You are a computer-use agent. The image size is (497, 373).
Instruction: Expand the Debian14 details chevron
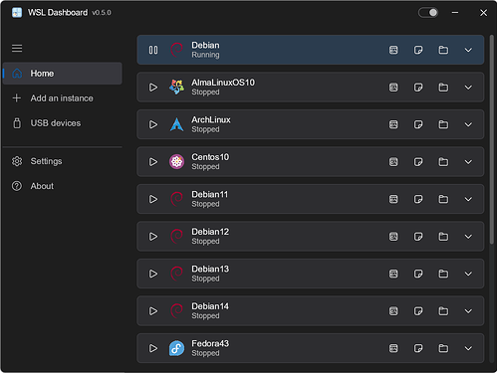pyautogui.click(x=468, y=311)
